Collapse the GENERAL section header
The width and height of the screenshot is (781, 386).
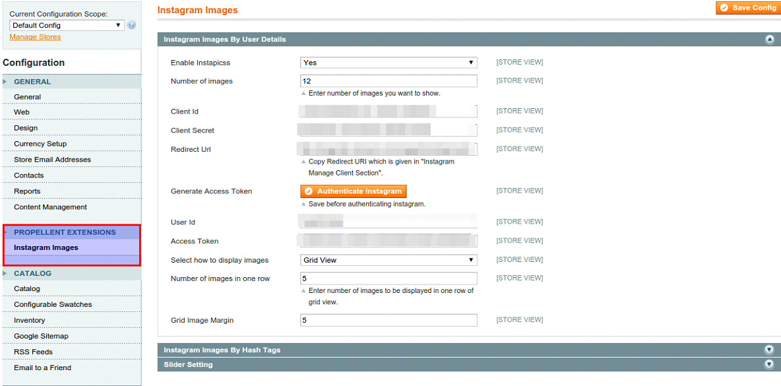point(72,82)
